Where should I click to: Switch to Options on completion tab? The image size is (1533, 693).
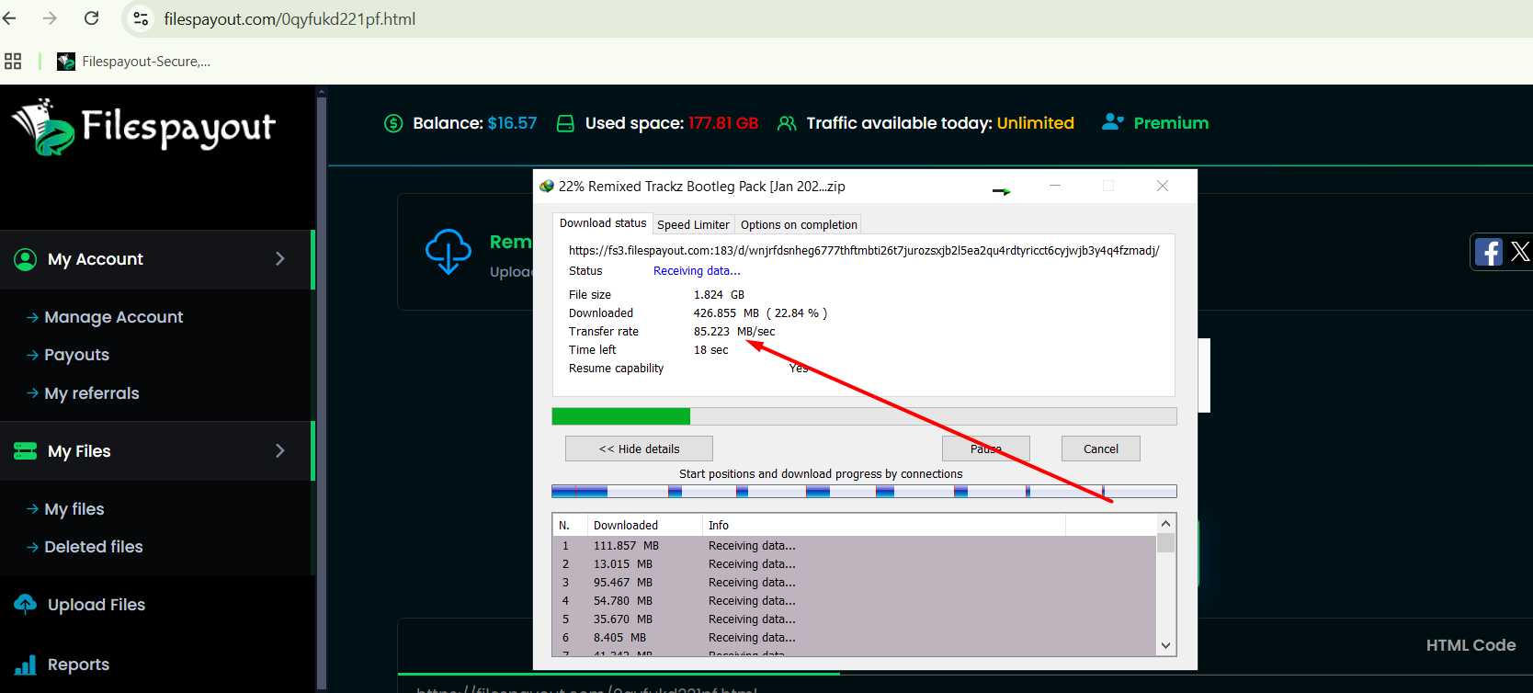click(799, 224)
